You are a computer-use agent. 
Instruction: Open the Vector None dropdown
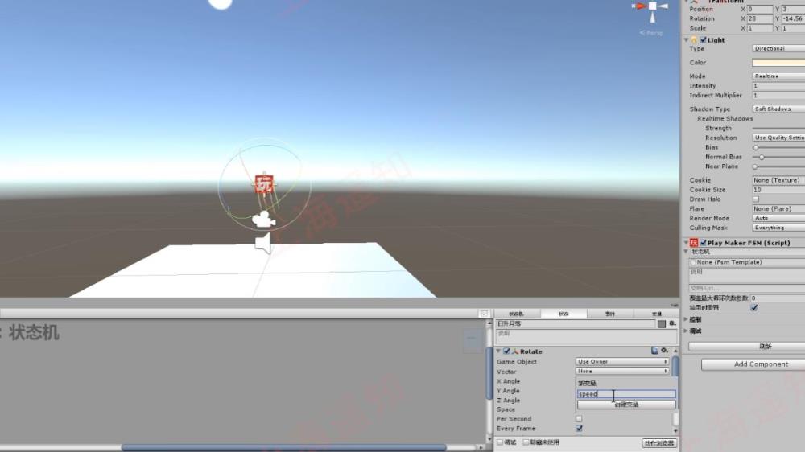pyautogui.click(x=622, y=371)
